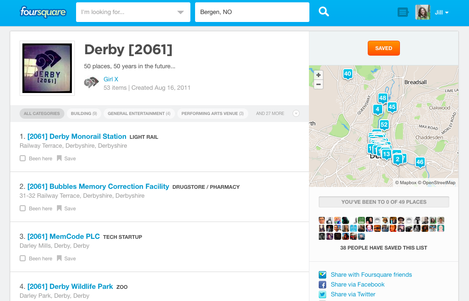Screen dimensions: 469x301
Task: Click 'You've been to 0 of 49 places' bar
Action: (x=384, y=202)
